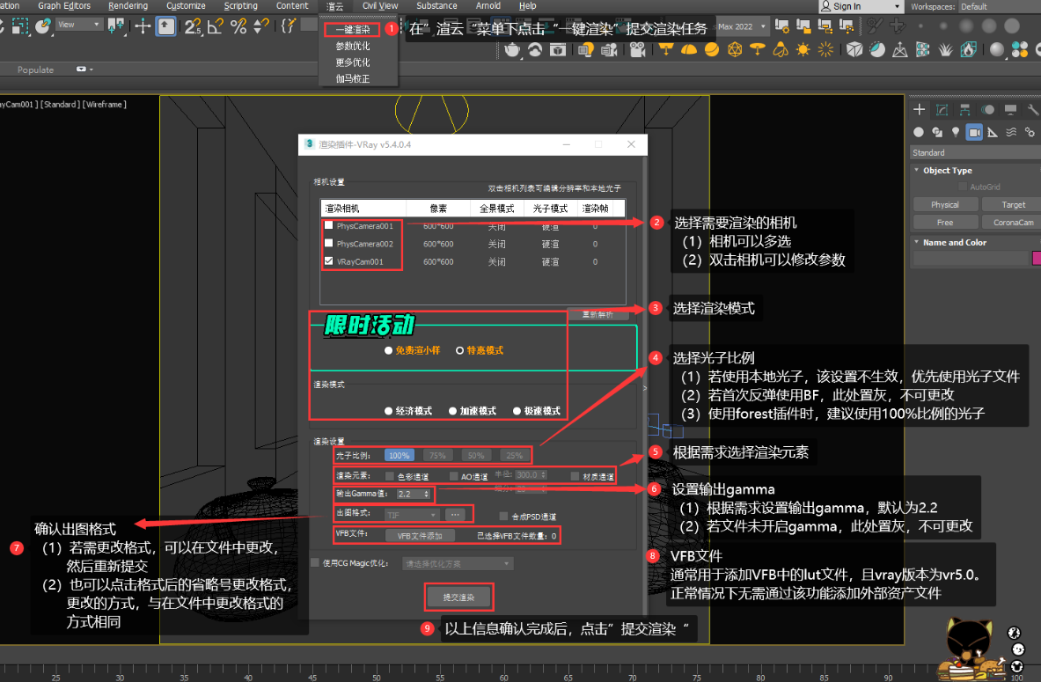Viewport: 1041px width, 682px height.
Task: Toggle the Spinner Snap tool
Action: pyautogui.click(x=261, y=26)
